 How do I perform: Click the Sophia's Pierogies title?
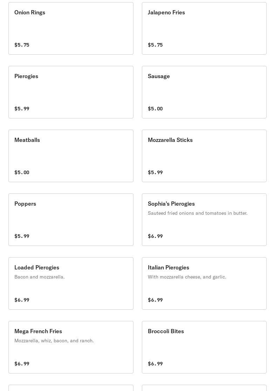point(171,204)
